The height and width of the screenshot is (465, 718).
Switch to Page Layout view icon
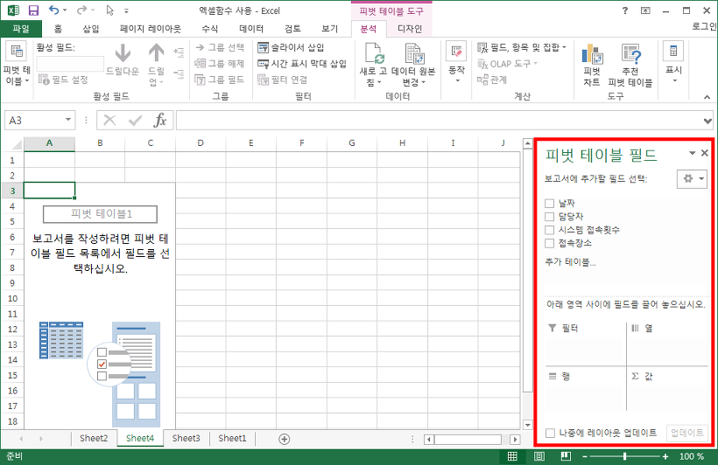pos(539,456)
